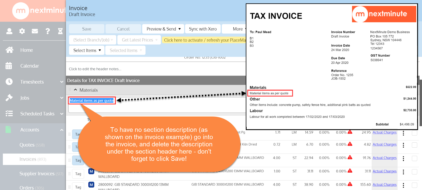Click Actual Charges link on the 31.11 row

(385, 171)
